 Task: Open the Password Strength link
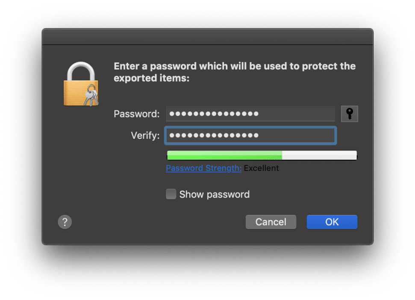pyautogui.click(x=203, y=168)
